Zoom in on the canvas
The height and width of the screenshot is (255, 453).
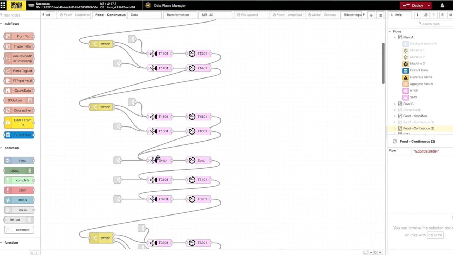[380, 252]
